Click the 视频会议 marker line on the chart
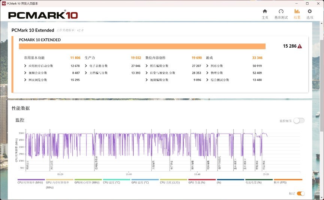This screenshot has width=324, height=200. pos(26,150)
